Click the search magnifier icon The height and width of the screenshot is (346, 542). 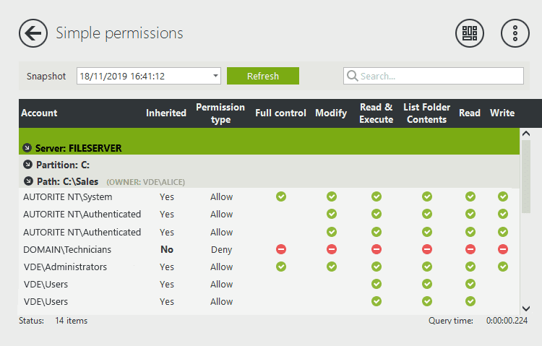[x=352, y=76]
